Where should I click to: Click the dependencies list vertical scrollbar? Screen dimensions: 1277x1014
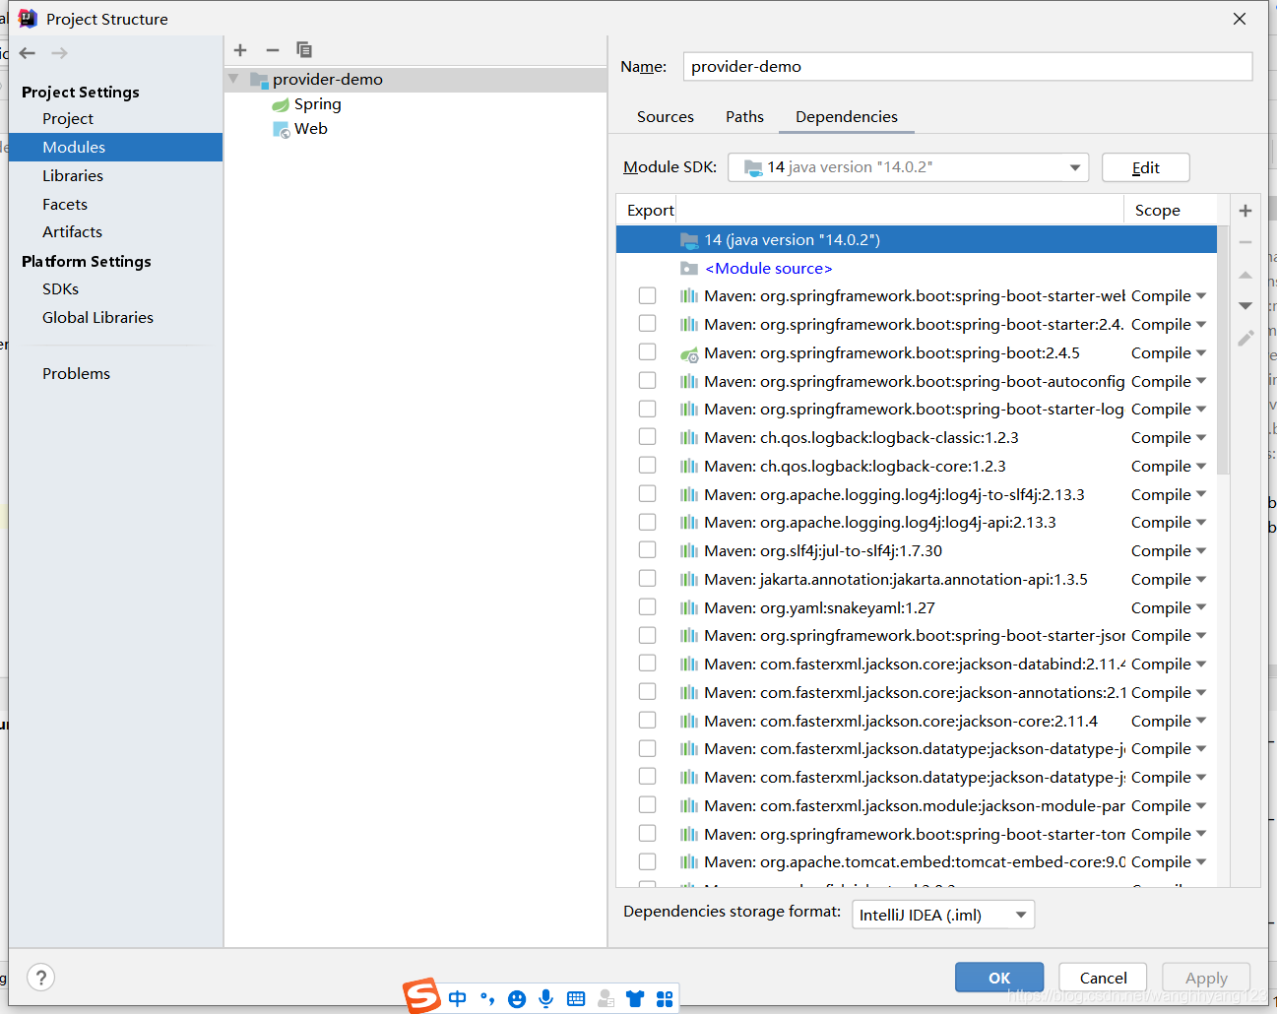(1223, 349)
